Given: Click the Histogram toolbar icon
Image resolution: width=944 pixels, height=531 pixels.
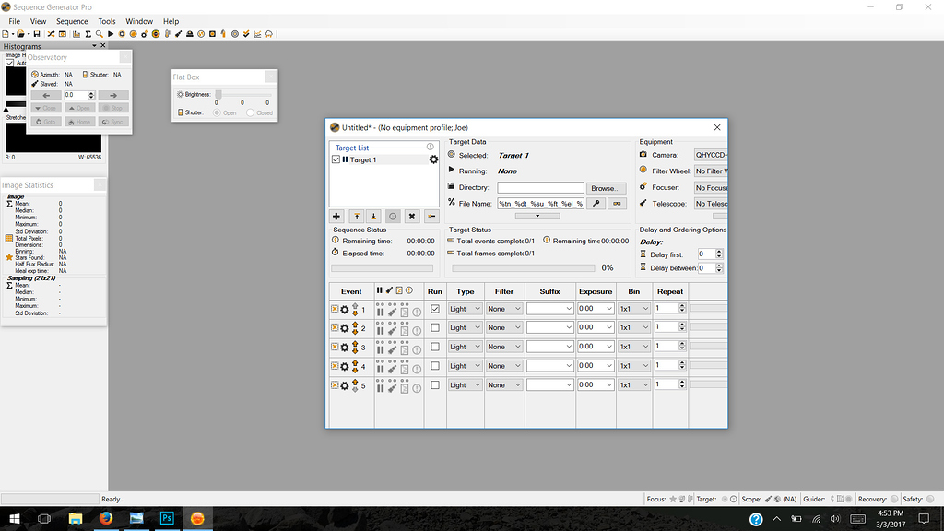Looking at the screenshot, I should (77, 34).
